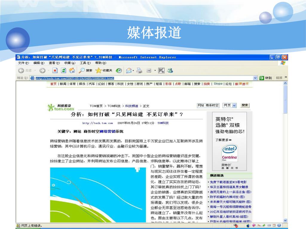The height and width of the screenshot is (229, 306).
Task: Go to the Home page icon
Action: [x=72, y=70]
